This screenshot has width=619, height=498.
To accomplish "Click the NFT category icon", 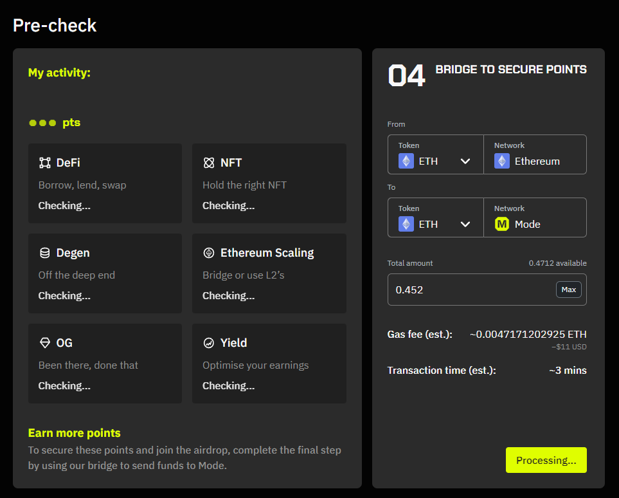I will coord(209,163).
